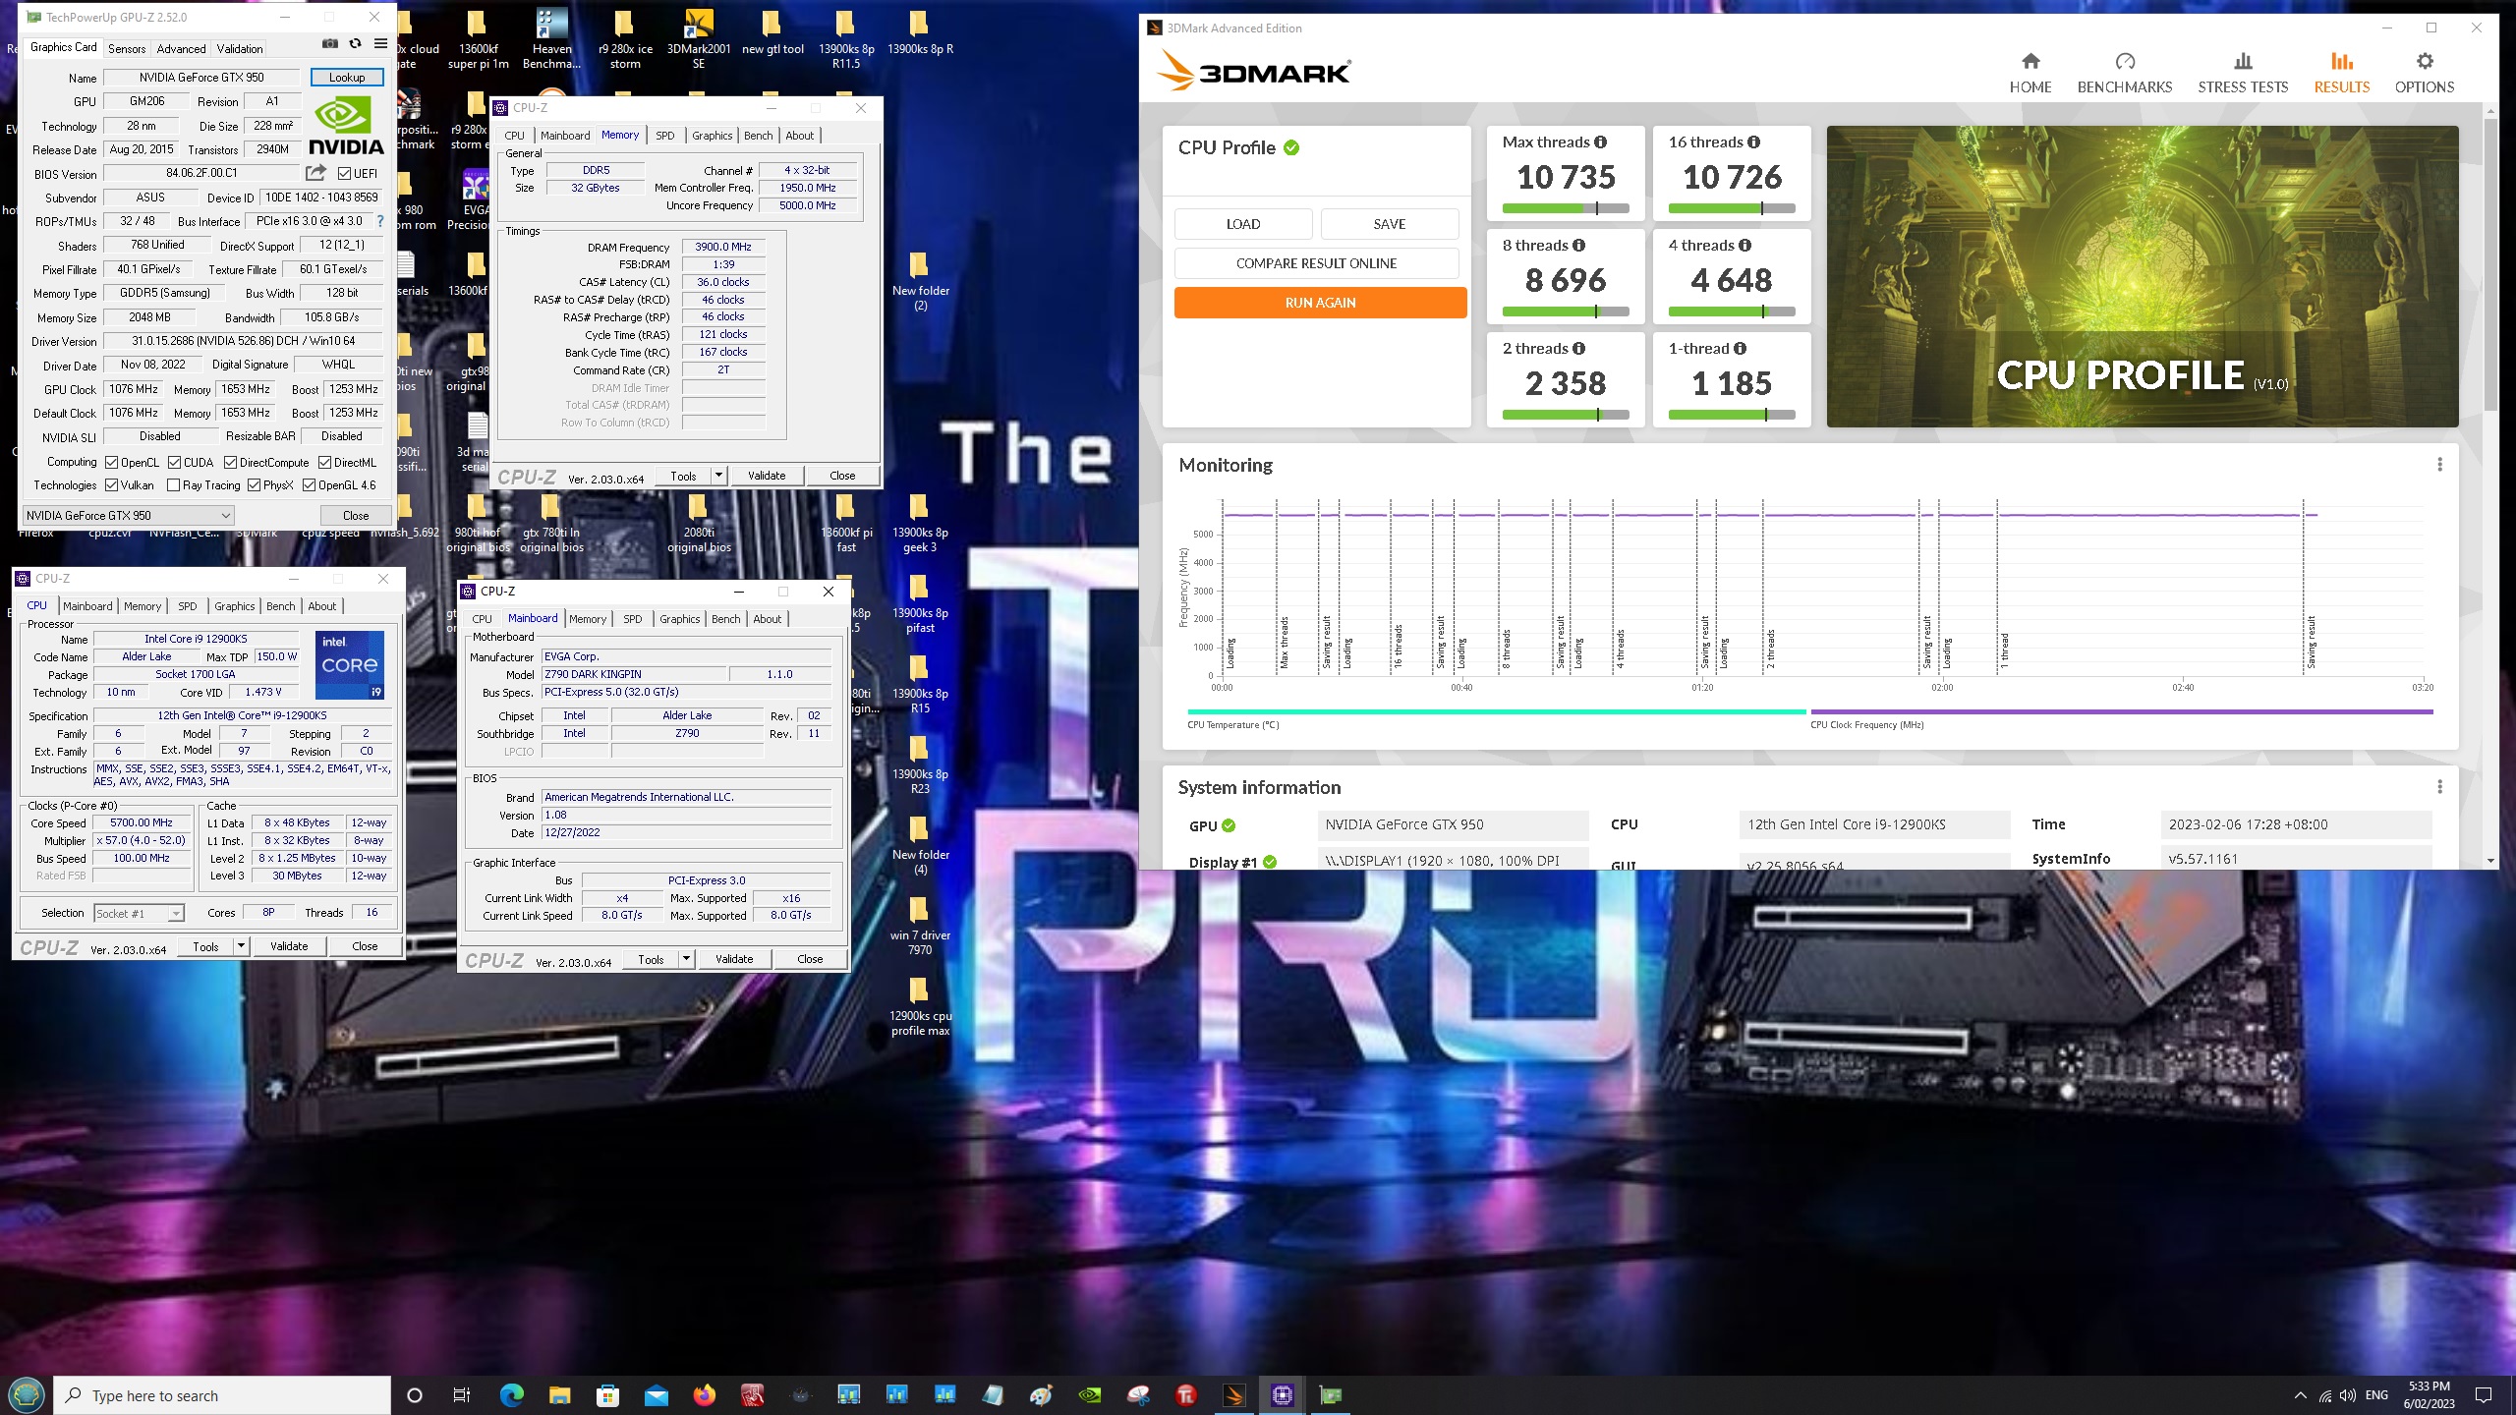The width and height of the screenshot is (2516, 1415).
Task: Toggle the UEFI checkbox in GPU-Z
Action: (344, 174)
